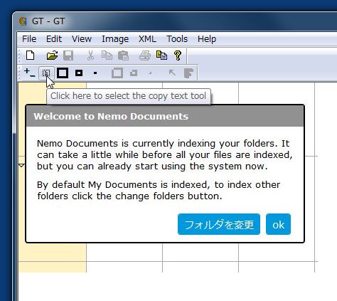Click the Save floppy disk icon
The height and width of the screenshot is (301, 337).
68,56
